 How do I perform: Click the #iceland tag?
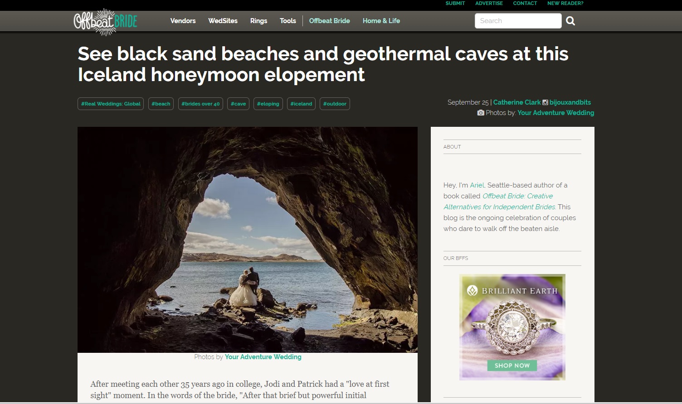pos(301,104)
